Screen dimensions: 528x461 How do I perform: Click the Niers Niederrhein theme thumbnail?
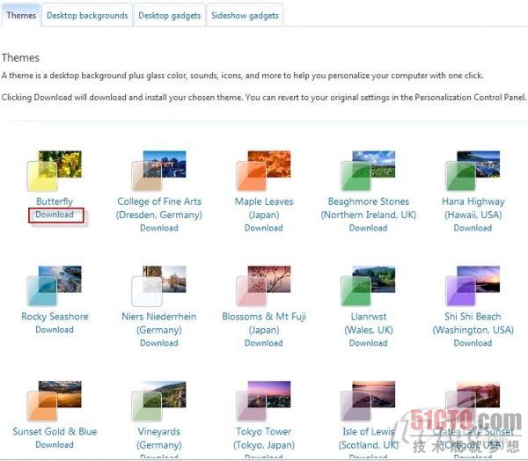click(159, 286)
